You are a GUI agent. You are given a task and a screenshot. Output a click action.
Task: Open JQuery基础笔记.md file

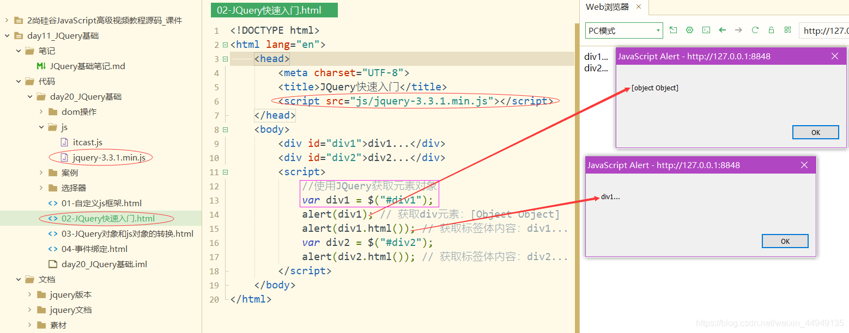[87, 66]
